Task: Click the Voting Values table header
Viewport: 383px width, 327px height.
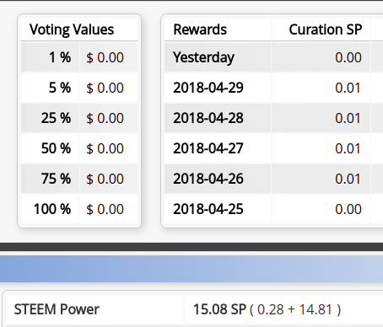Action: (x=79, y=29)
